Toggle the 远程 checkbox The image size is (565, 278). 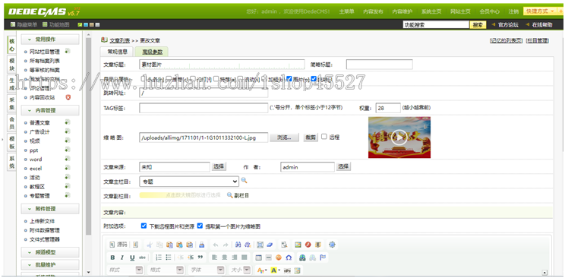tap(324, 137)
